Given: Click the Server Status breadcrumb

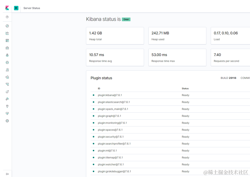Looking at the screenshot, I should click(x=32, y=8).
